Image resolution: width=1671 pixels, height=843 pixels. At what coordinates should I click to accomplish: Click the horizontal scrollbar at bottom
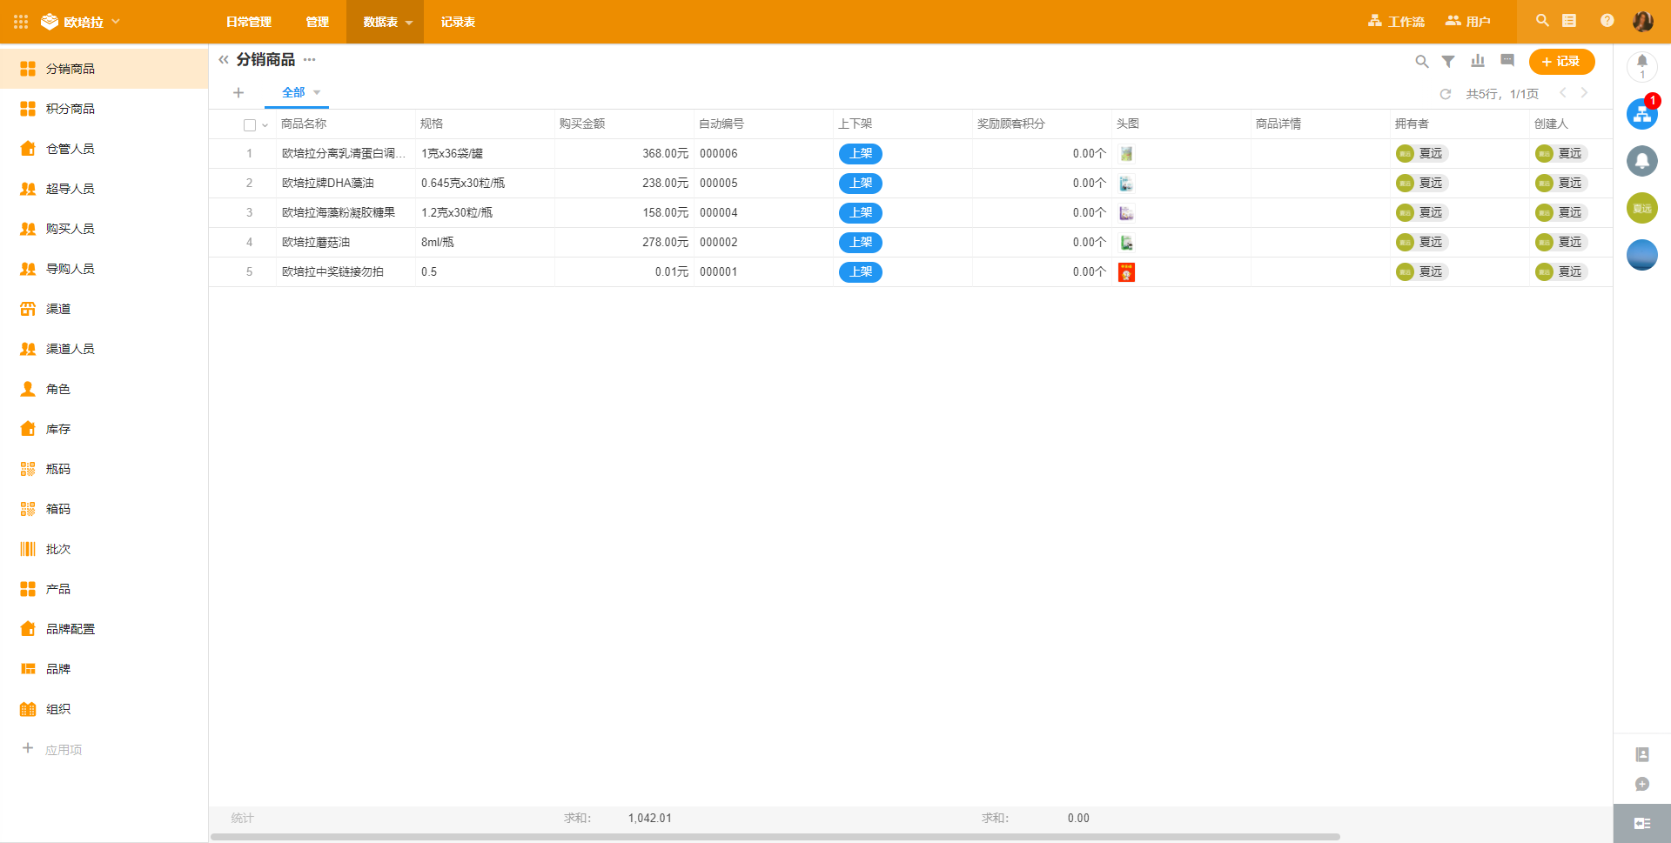pos(775,837)
